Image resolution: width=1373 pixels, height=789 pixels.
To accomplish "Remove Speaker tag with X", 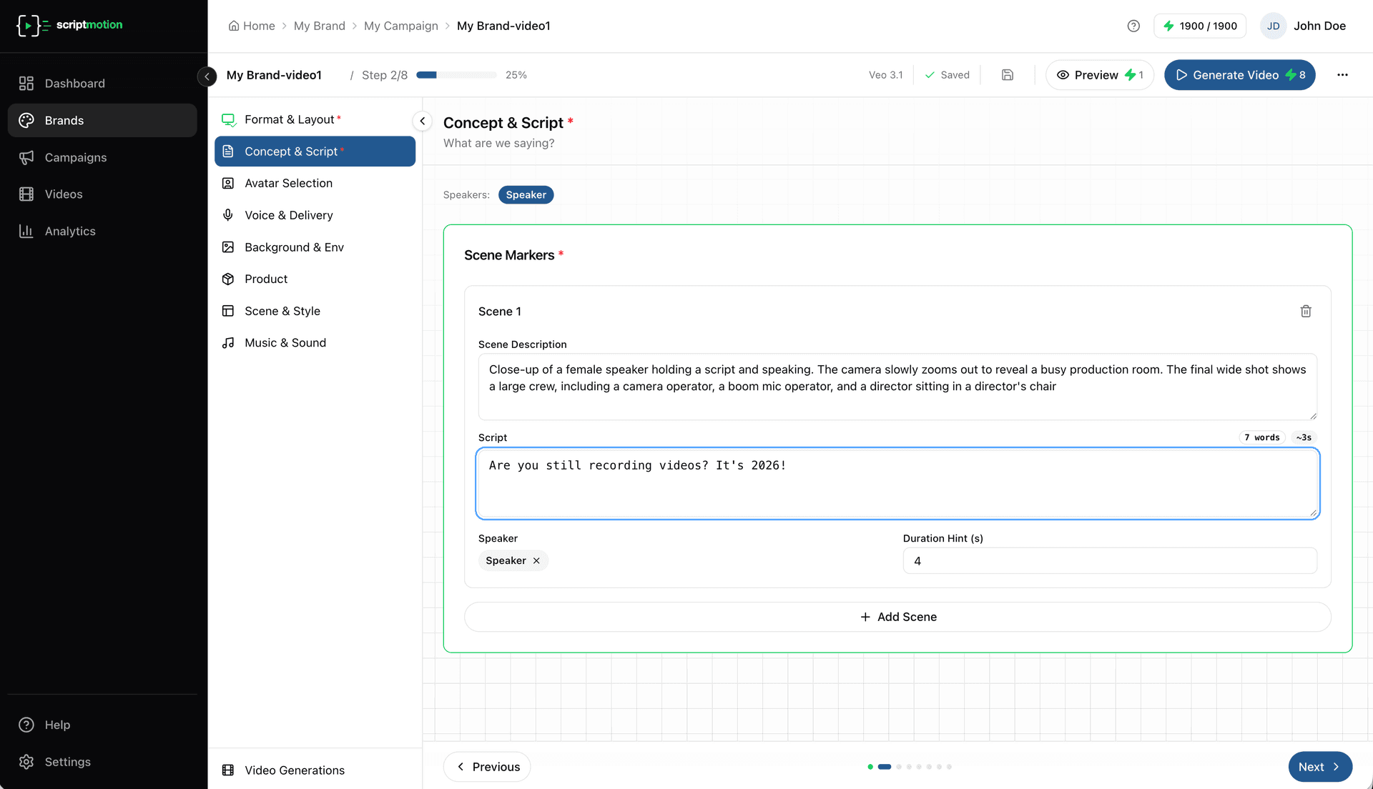I will point(536,561).
